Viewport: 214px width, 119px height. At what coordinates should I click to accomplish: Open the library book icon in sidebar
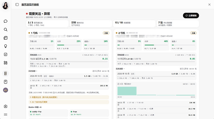(x=6, y=38)
